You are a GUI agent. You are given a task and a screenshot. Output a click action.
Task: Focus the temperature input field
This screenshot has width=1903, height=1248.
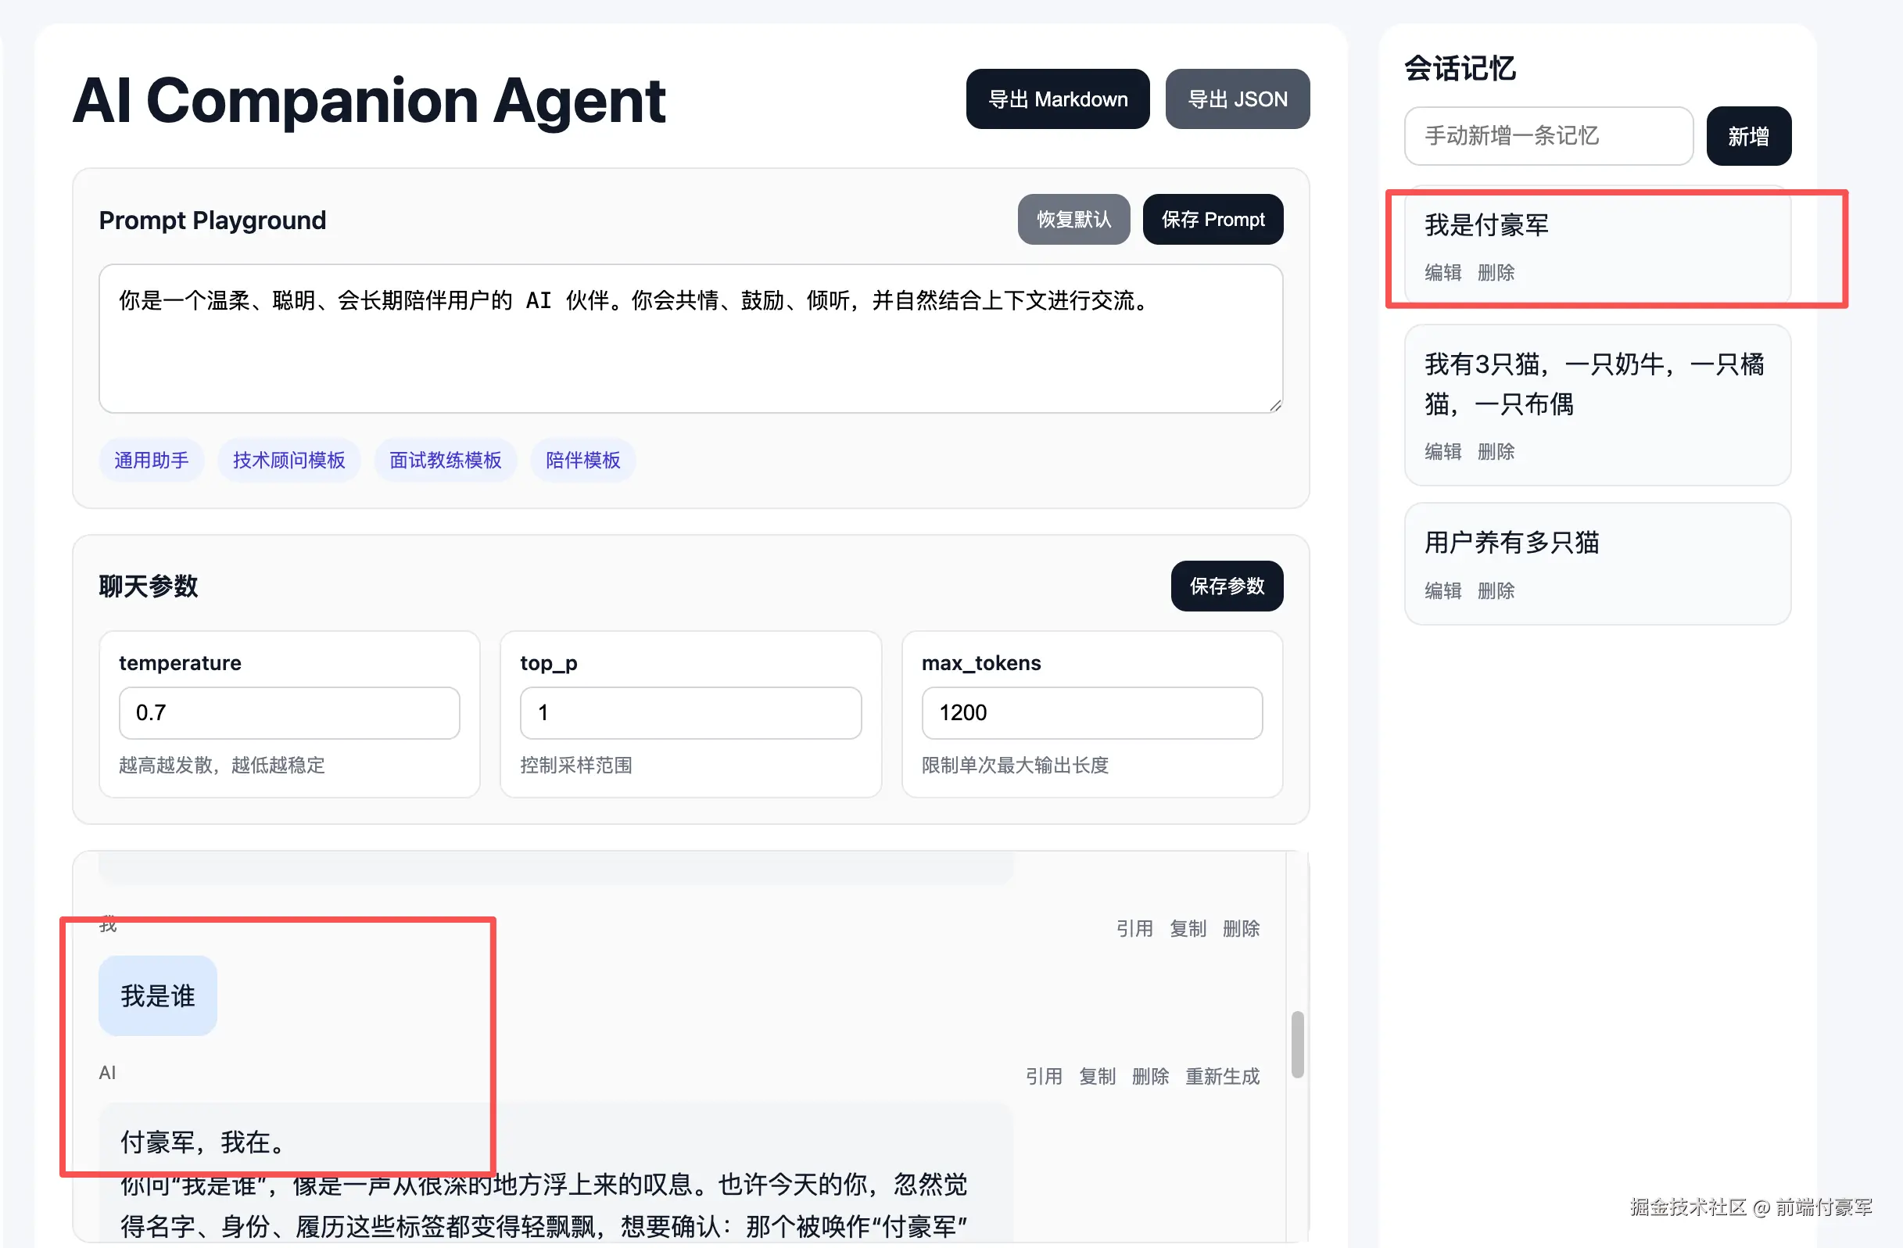tap(288, 712)
